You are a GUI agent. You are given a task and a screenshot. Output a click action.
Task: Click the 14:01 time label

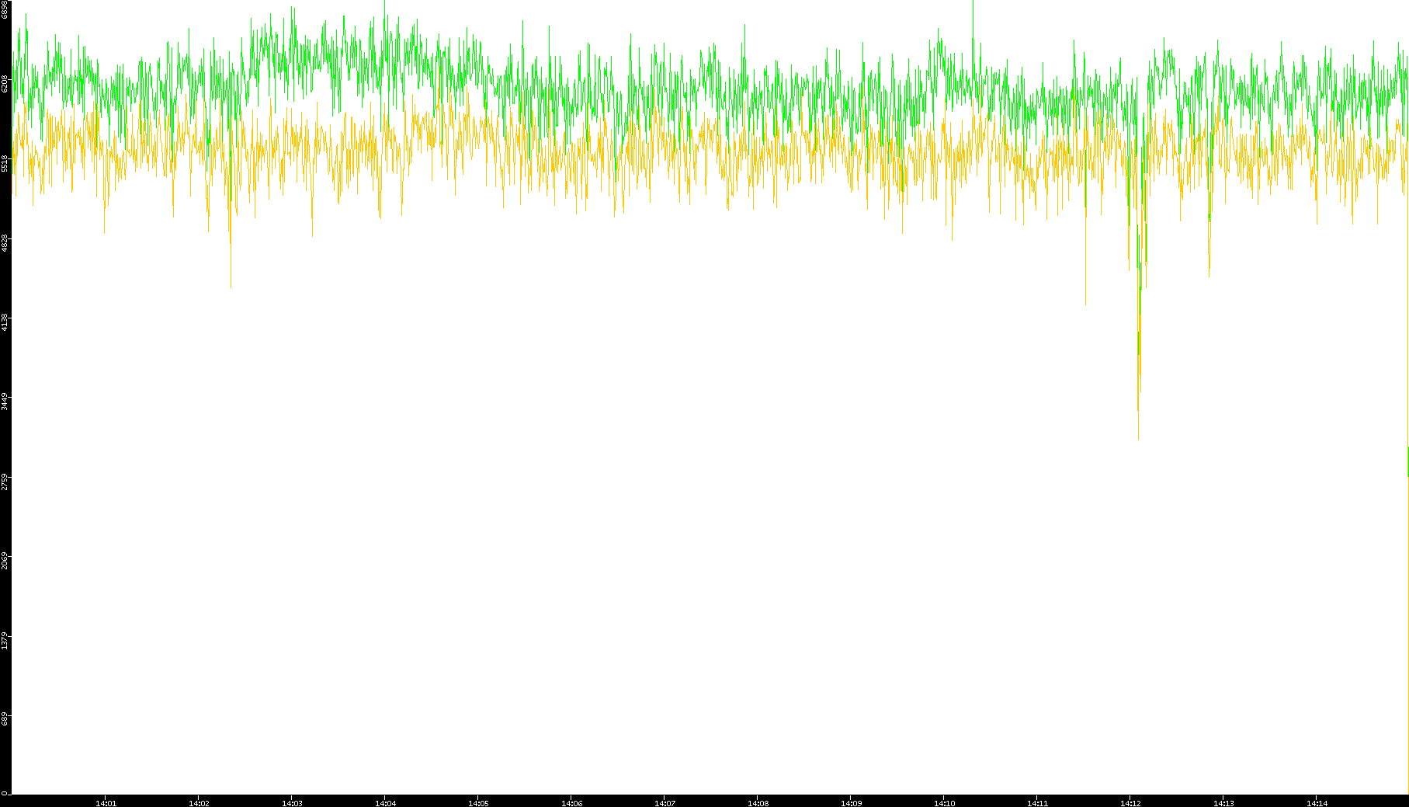[106, 803]
